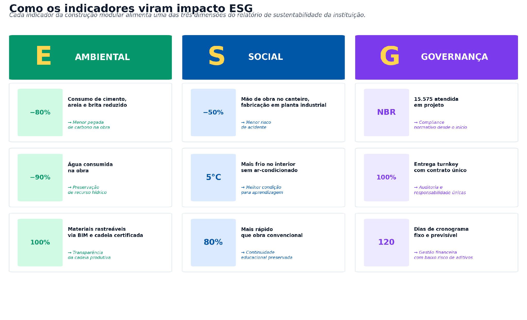Click the −50% value in the Mão de obra card
Viewport: 527px width, 320px height.
tap(213, 112)
